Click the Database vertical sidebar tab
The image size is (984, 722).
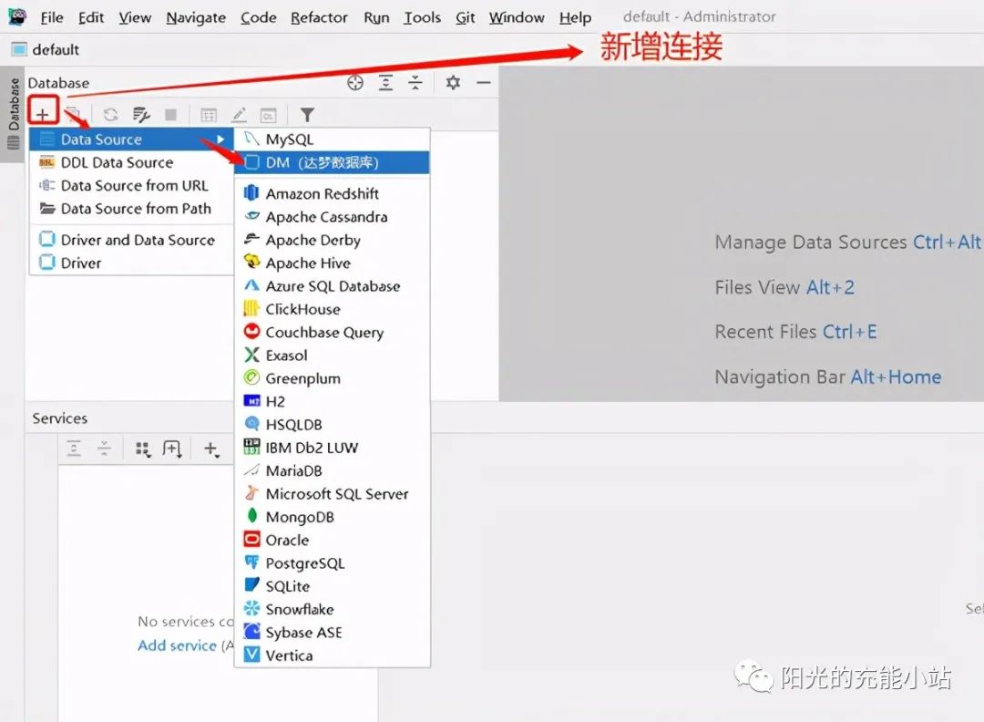tap(13, 114)
